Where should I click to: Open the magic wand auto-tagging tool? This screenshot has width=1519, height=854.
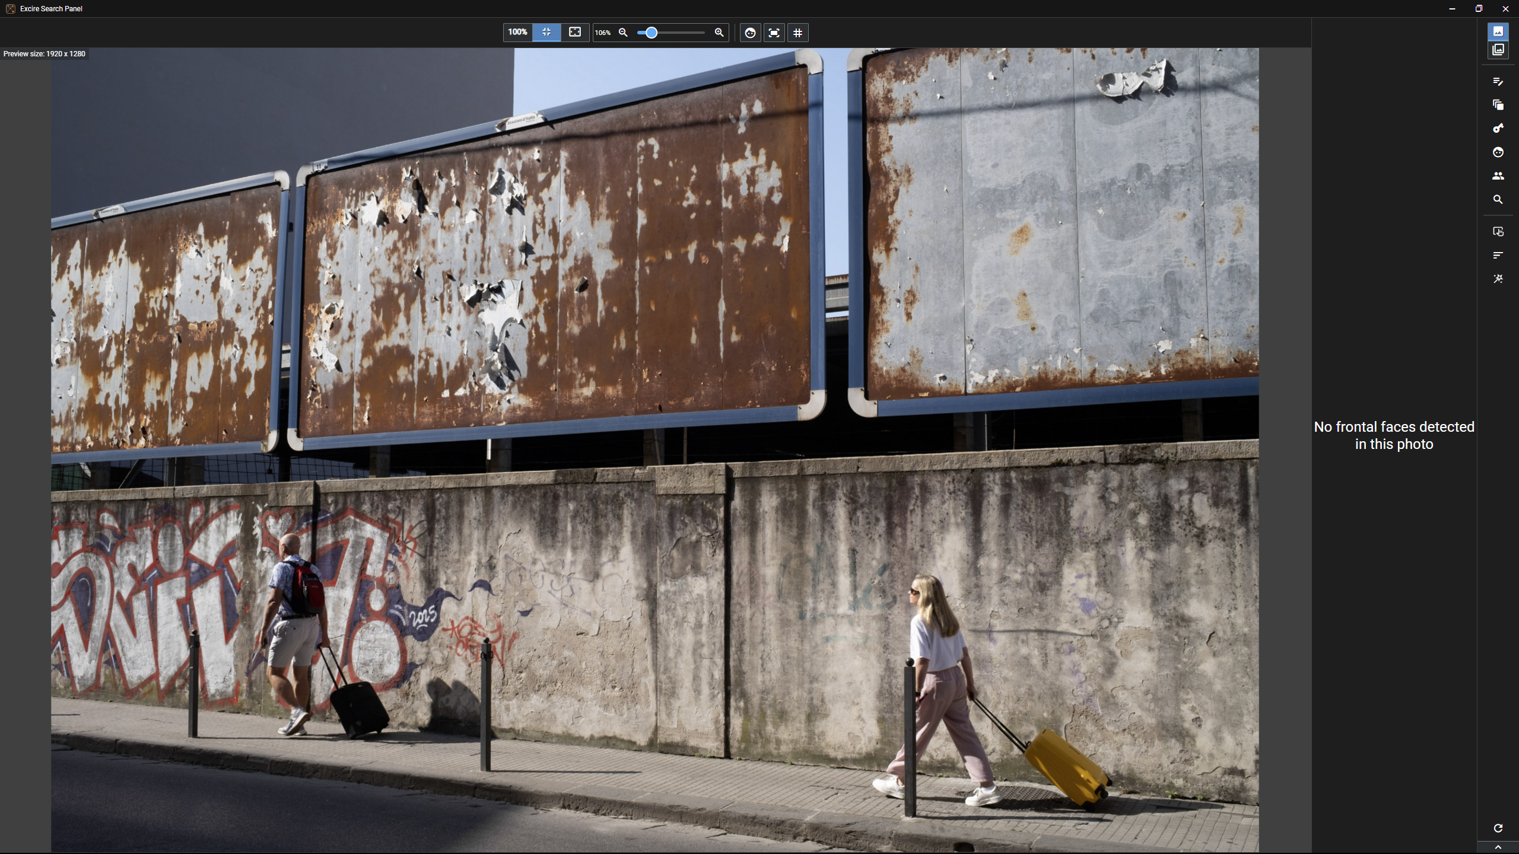point(1498,279)
